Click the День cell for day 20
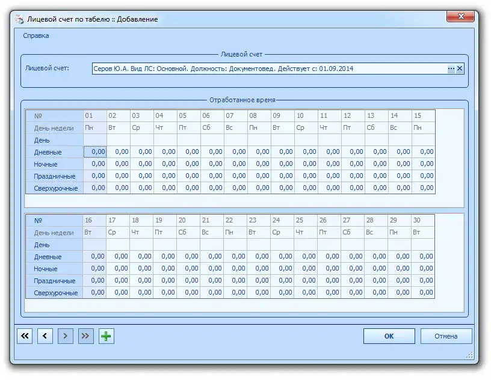 pos(188,245)
